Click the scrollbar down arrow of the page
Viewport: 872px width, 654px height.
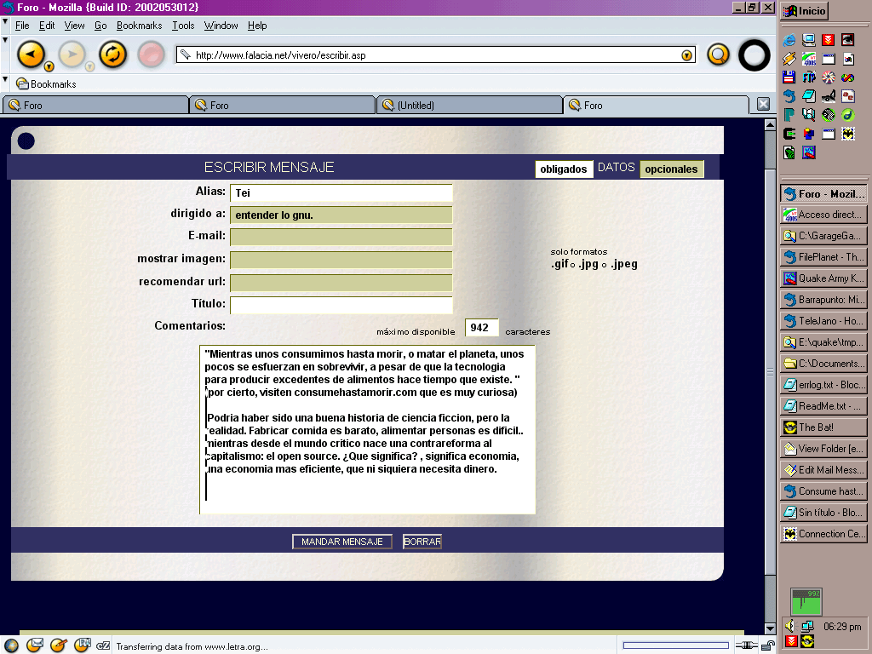point(770,629)
